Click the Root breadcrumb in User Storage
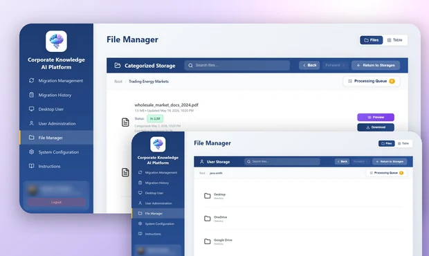This screenshot has width=429, height=256. coord(202,173)
